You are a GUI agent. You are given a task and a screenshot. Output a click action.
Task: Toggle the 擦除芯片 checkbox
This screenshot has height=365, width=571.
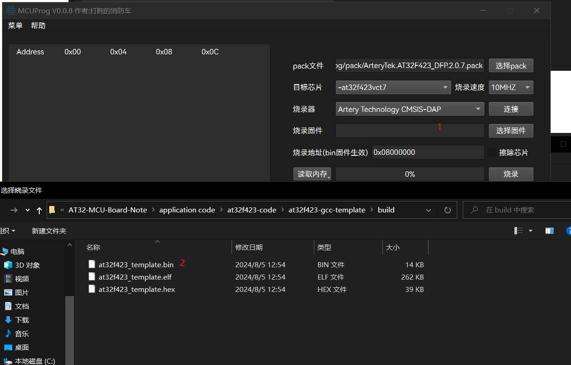(x=492, y=153)
